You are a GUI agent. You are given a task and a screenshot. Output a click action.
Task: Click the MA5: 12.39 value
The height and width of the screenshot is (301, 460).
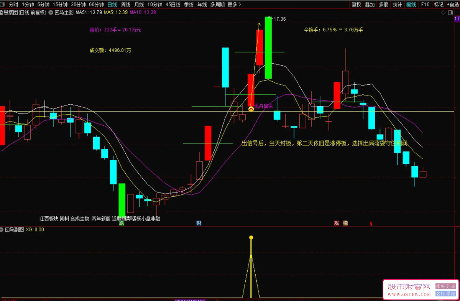pos(116,13)
